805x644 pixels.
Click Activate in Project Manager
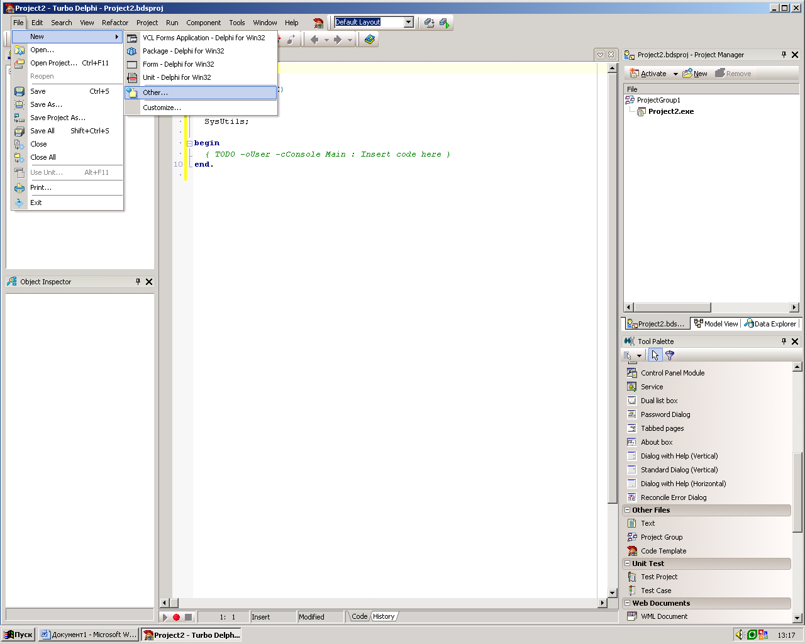click(648, 74)
